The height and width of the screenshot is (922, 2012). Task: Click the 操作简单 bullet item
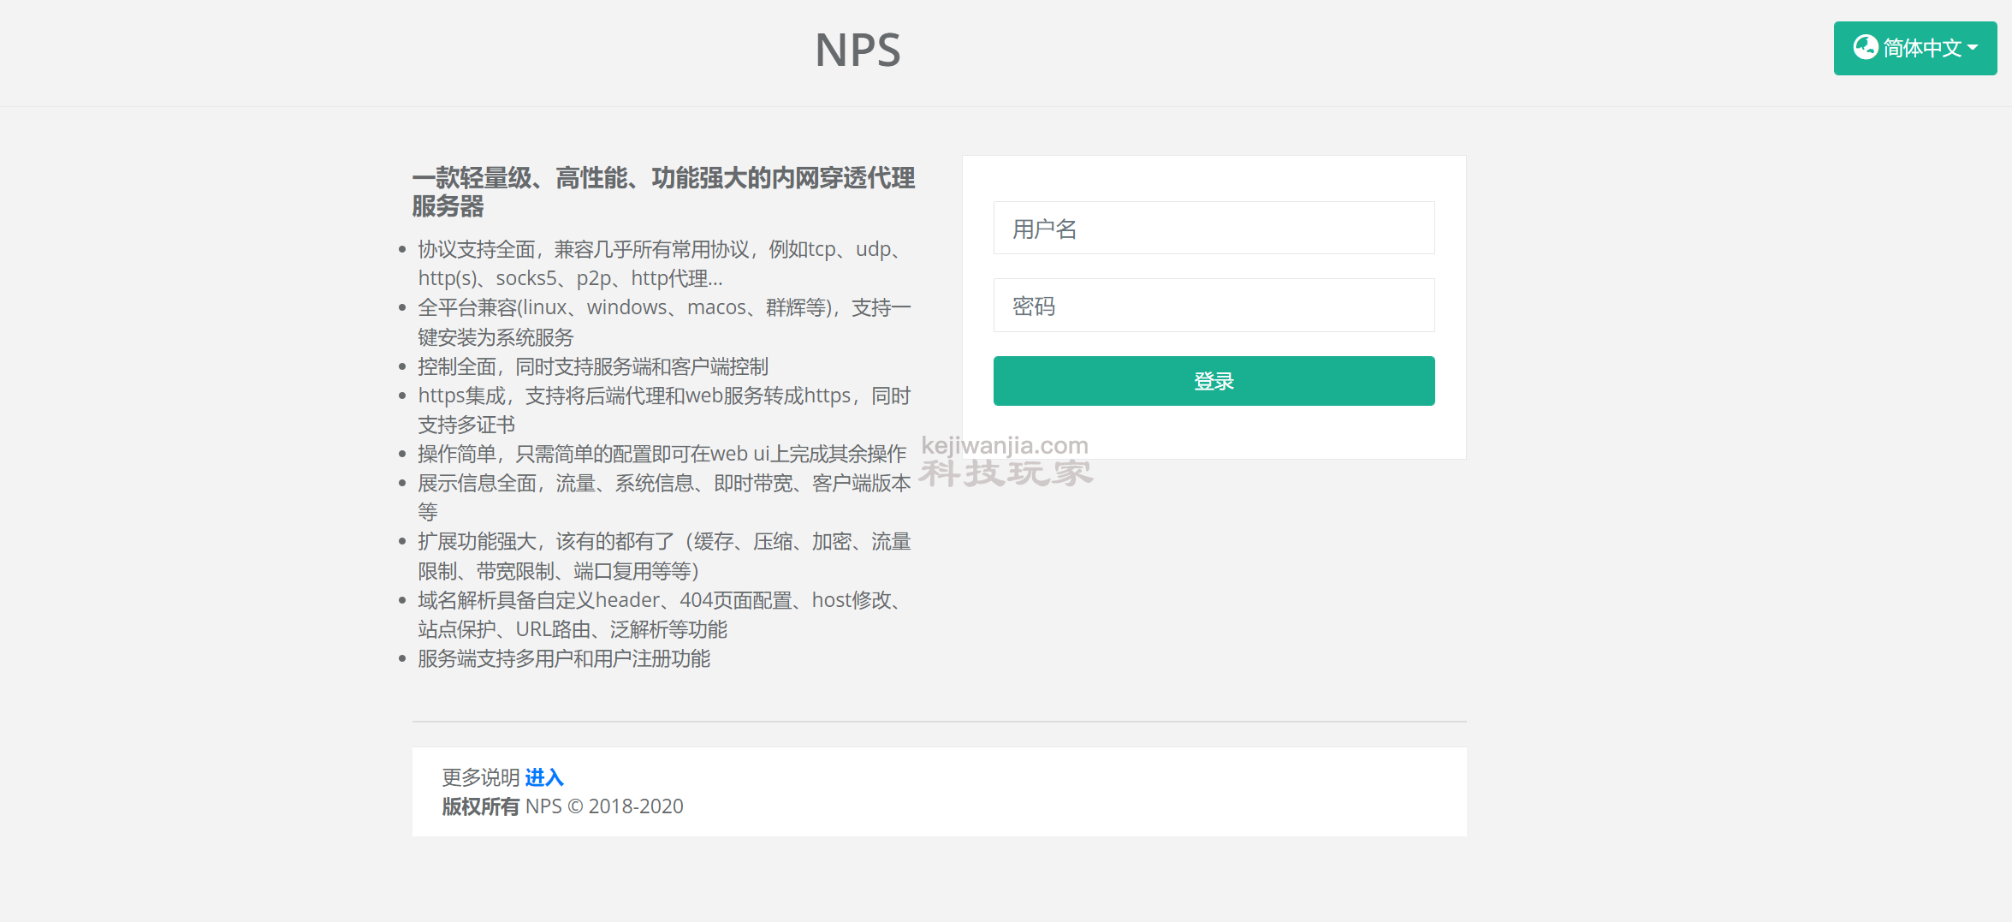(661, 454)
